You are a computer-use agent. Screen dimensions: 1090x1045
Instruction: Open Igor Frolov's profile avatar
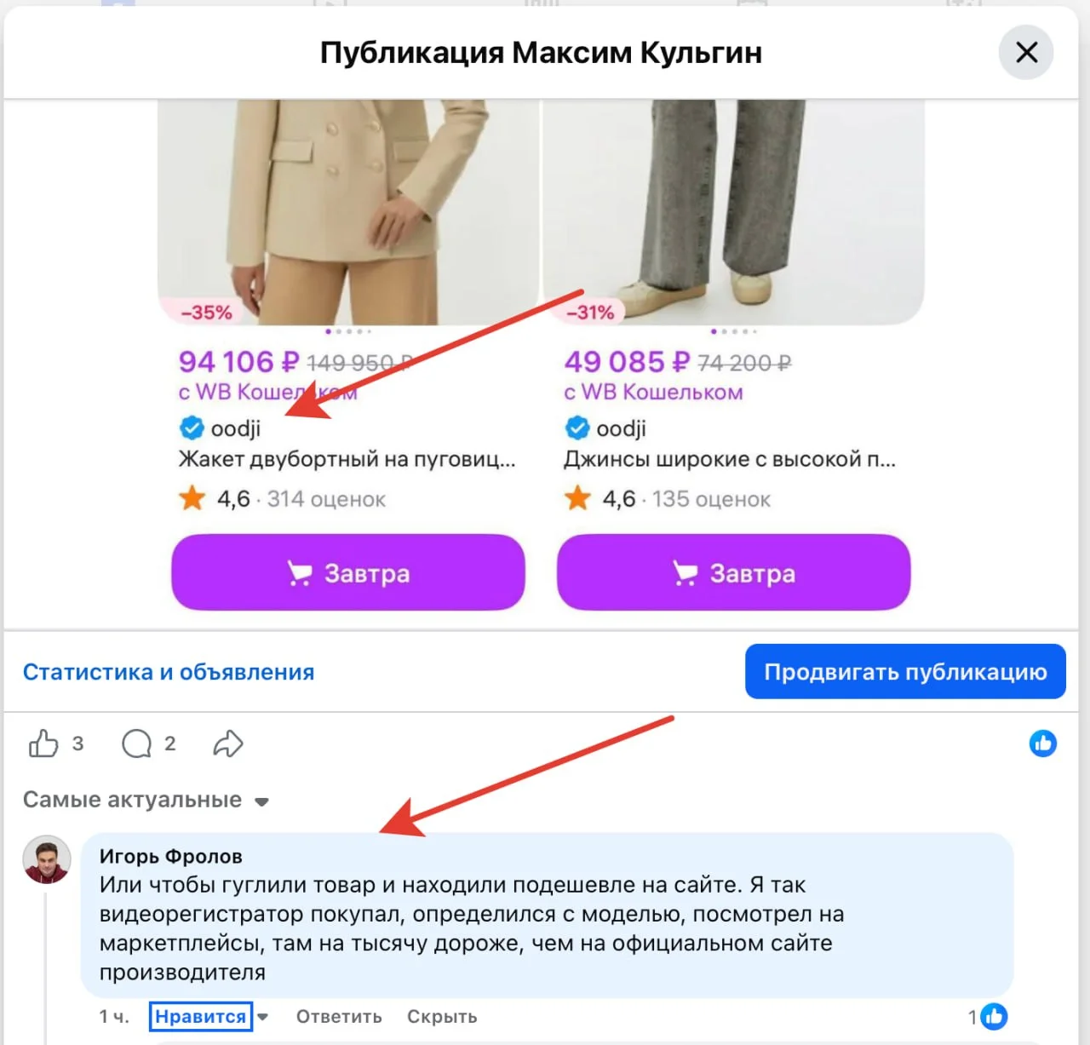[47, 859]
